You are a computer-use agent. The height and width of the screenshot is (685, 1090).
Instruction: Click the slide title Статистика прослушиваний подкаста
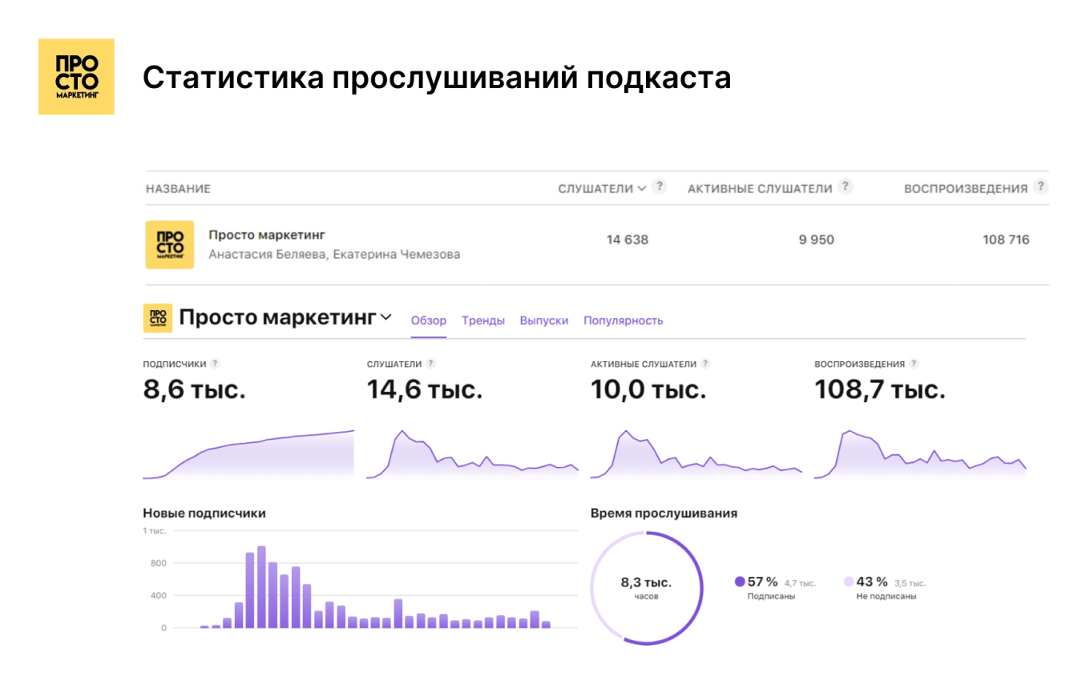[x=437, y=78]
